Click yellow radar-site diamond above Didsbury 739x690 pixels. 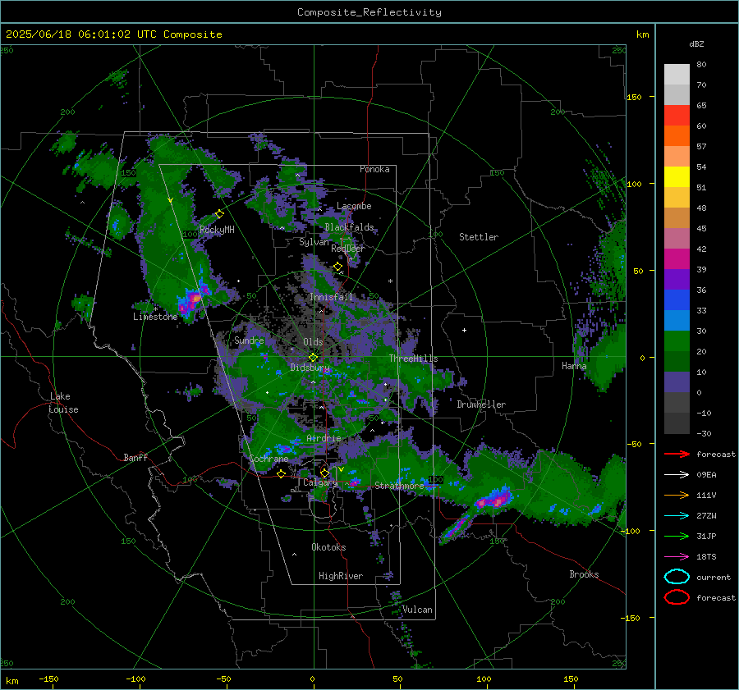pos(313,358)
